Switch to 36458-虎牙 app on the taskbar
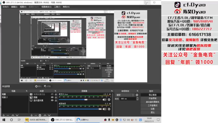This screenshot has width=218, height=123. tap(36, 120)
